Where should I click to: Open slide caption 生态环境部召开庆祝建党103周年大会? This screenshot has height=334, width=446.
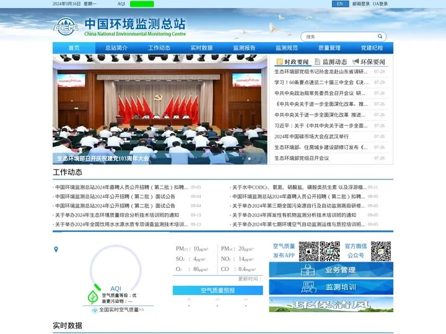click(x=103, y=158)
